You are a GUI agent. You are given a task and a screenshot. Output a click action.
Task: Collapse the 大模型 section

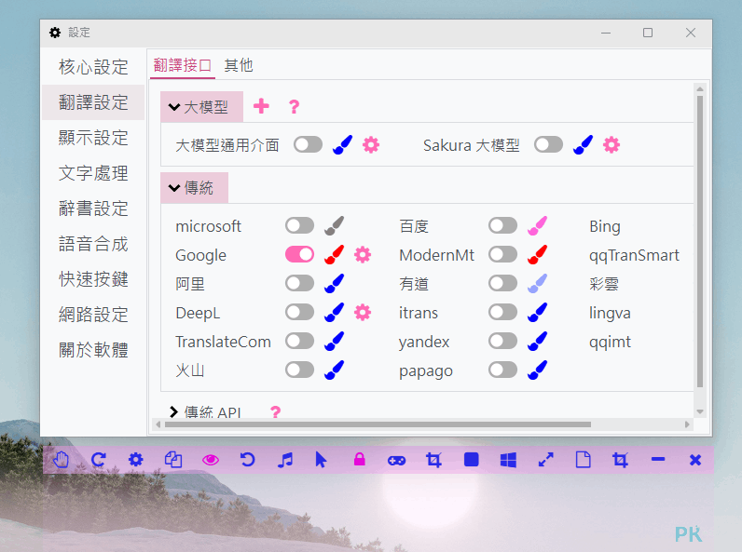[201, 107]
